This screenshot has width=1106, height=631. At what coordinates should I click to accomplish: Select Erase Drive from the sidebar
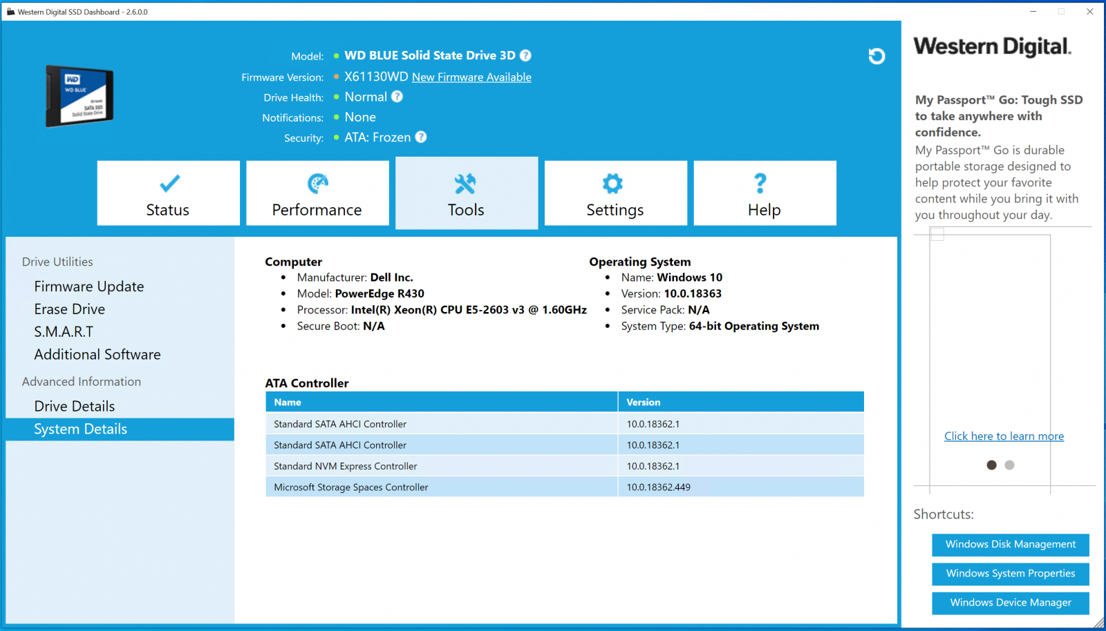pos(70,309)
